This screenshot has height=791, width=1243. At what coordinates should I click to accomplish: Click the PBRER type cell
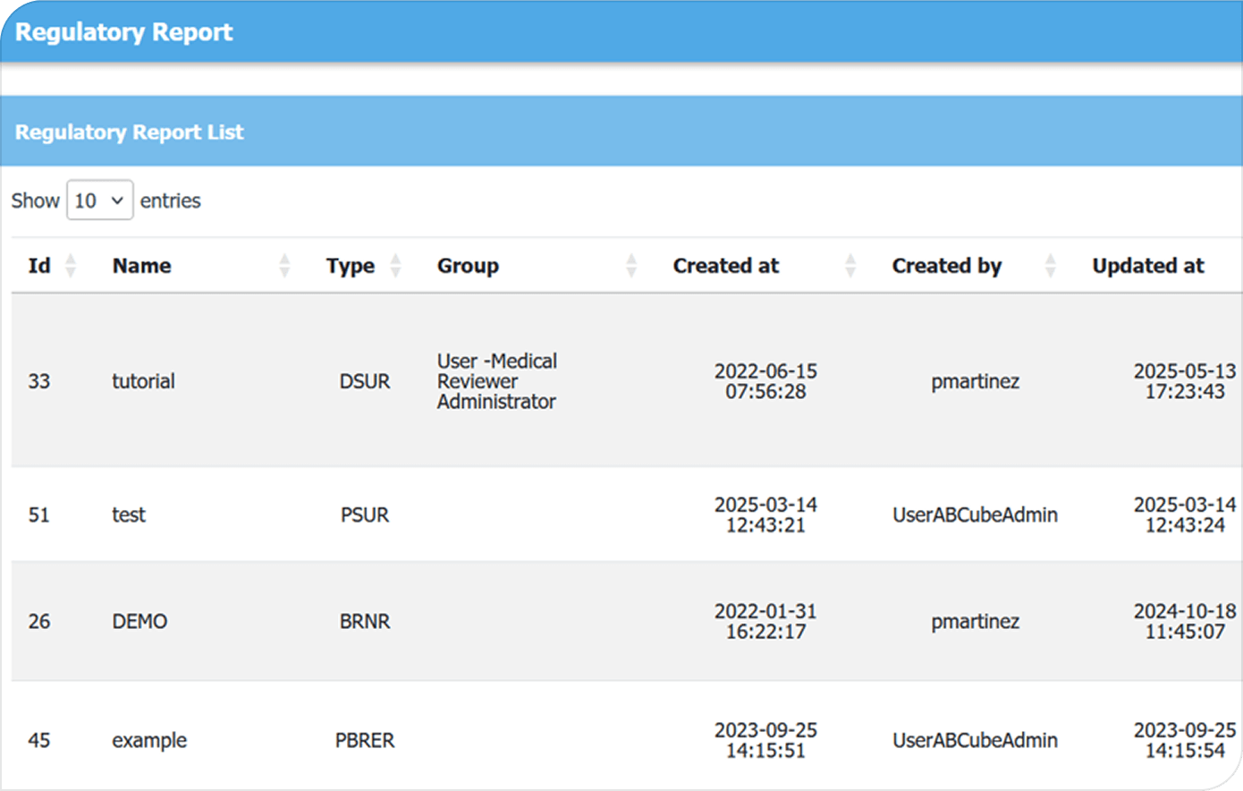(x=365, y=741)
